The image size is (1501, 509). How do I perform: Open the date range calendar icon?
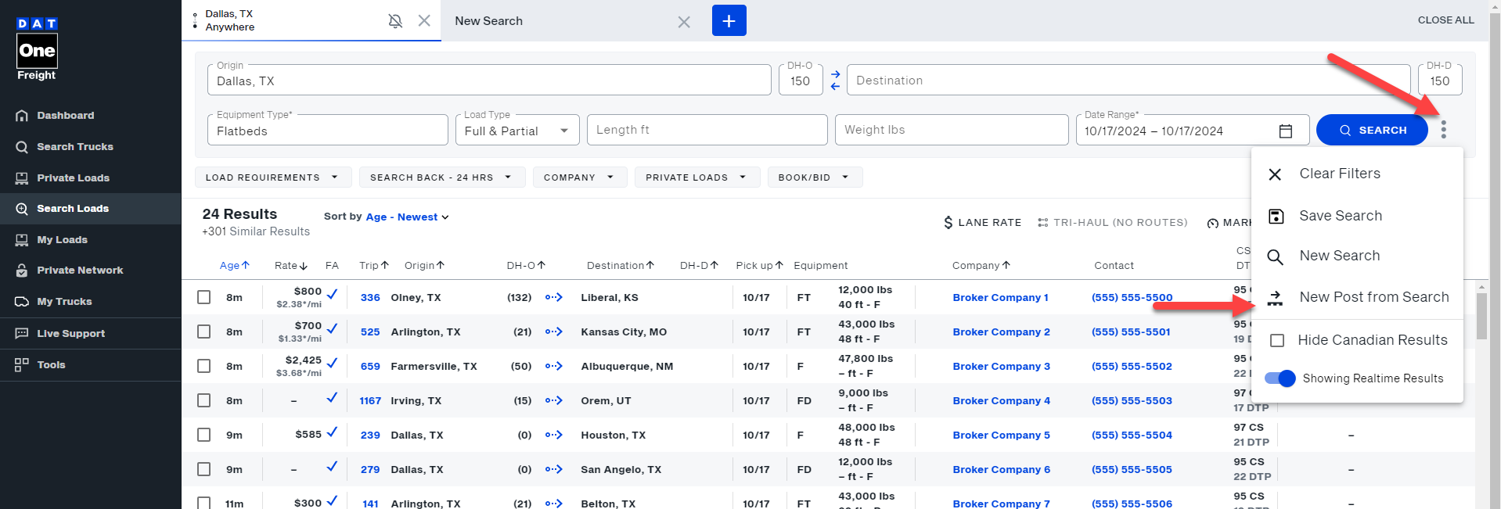(x=1285, y=131)
